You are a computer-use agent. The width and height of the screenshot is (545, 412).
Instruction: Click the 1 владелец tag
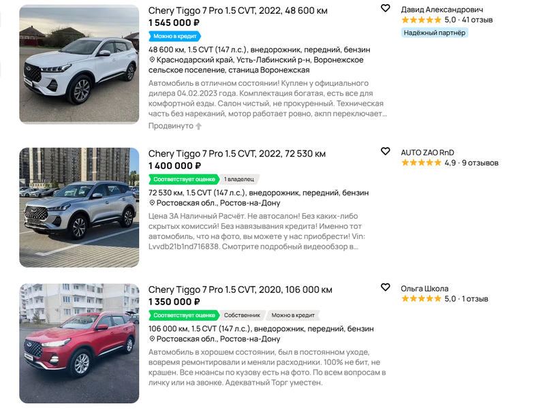coord(239,179)
